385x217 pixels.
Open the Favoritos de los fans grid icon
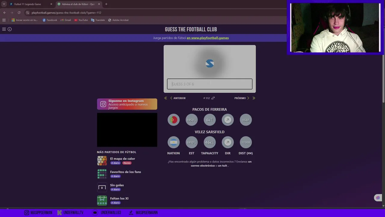coord(102,174)
